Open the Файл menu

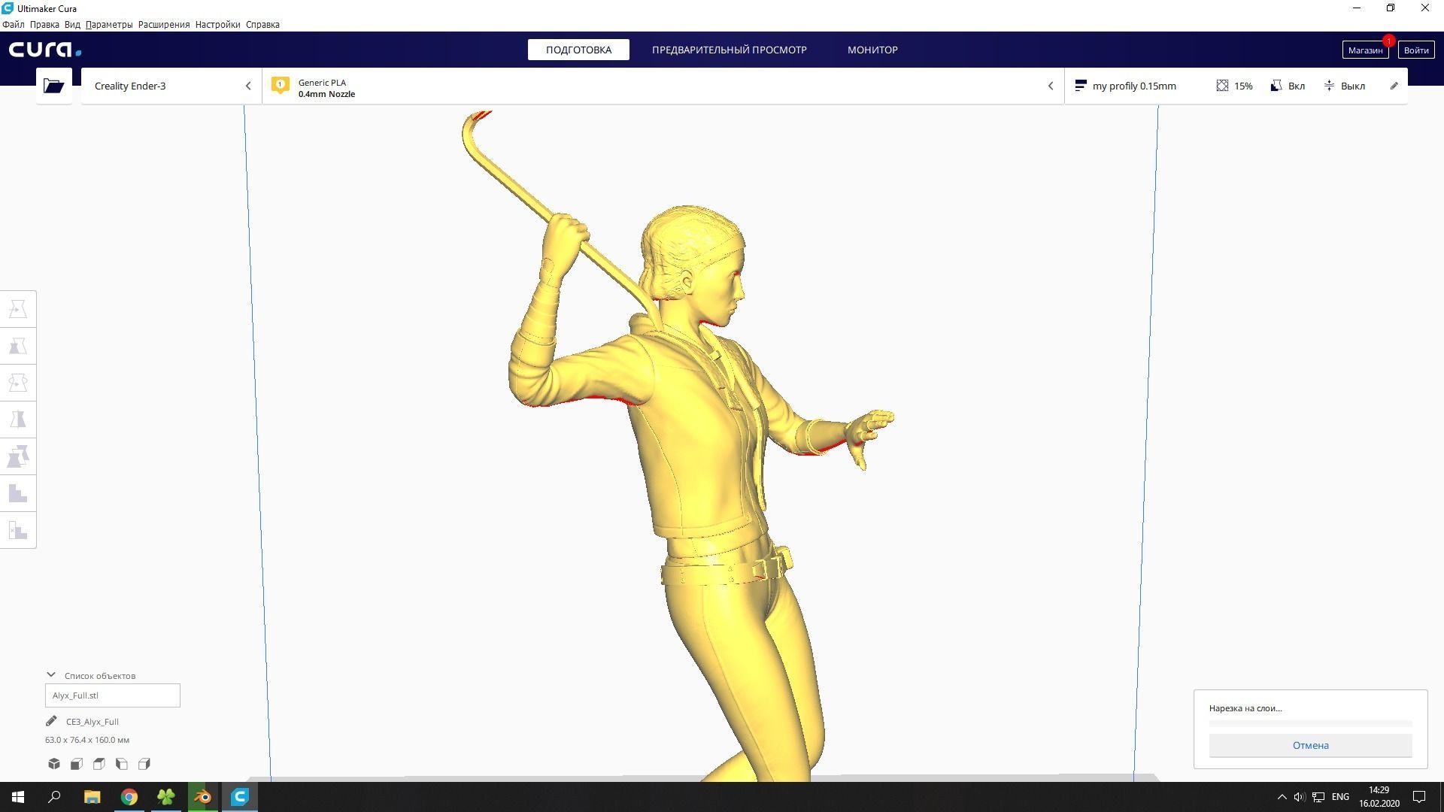click(14, 24)
